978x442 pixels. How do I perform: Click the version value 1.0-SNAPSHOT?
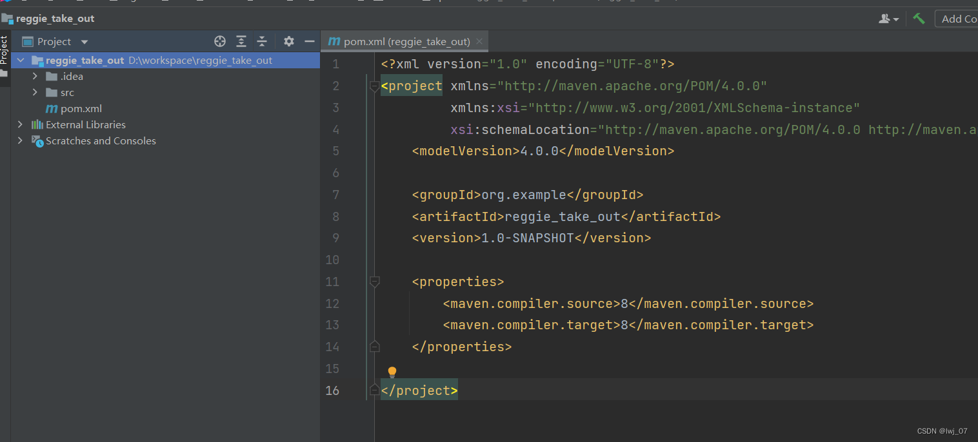click(x=528, y=238)
